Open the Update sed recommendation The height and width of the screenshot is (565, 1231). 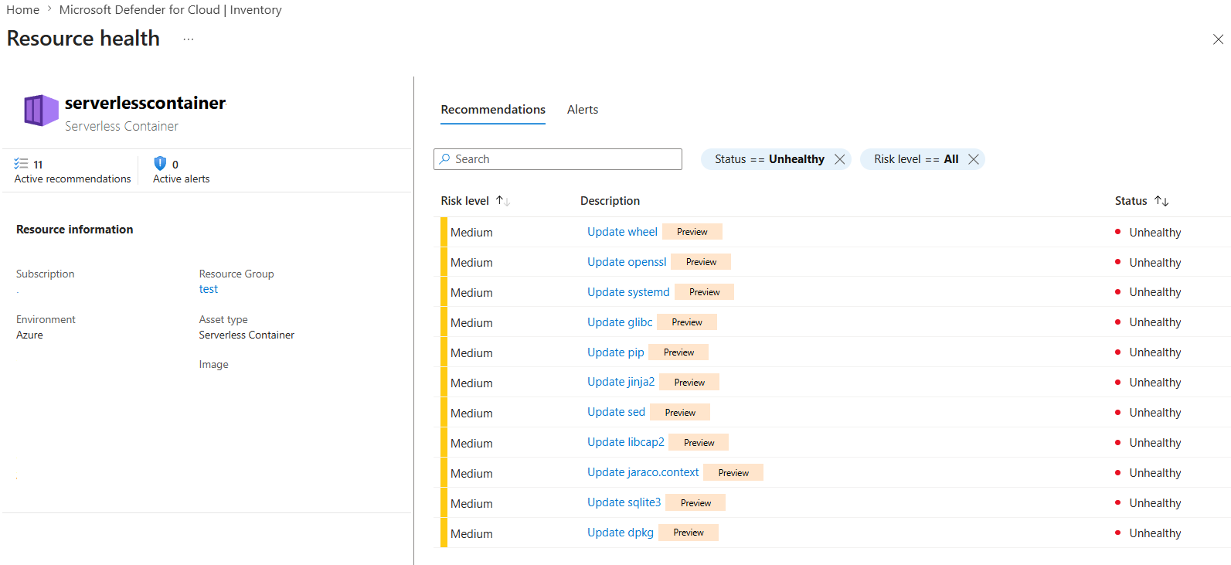point(616,412)
